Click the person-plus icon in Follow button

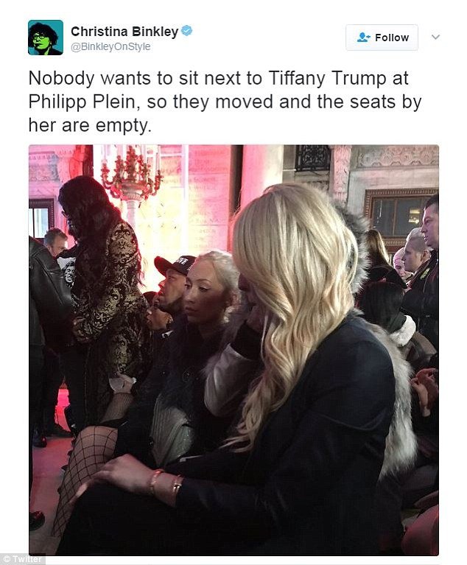[x=363, y=38]
